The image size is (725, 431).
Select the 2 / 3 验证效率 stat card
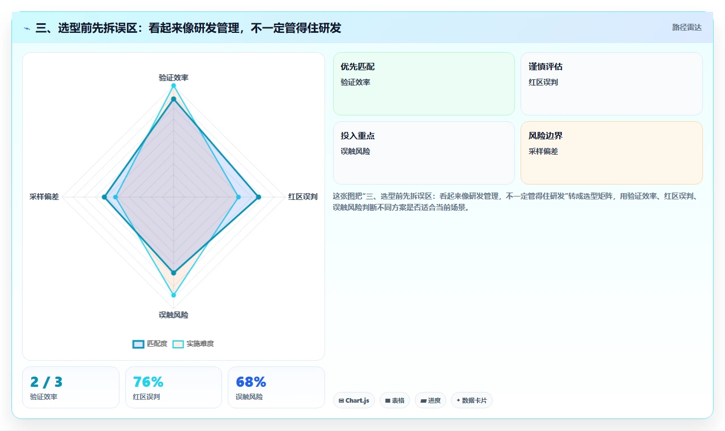point(71,387)
